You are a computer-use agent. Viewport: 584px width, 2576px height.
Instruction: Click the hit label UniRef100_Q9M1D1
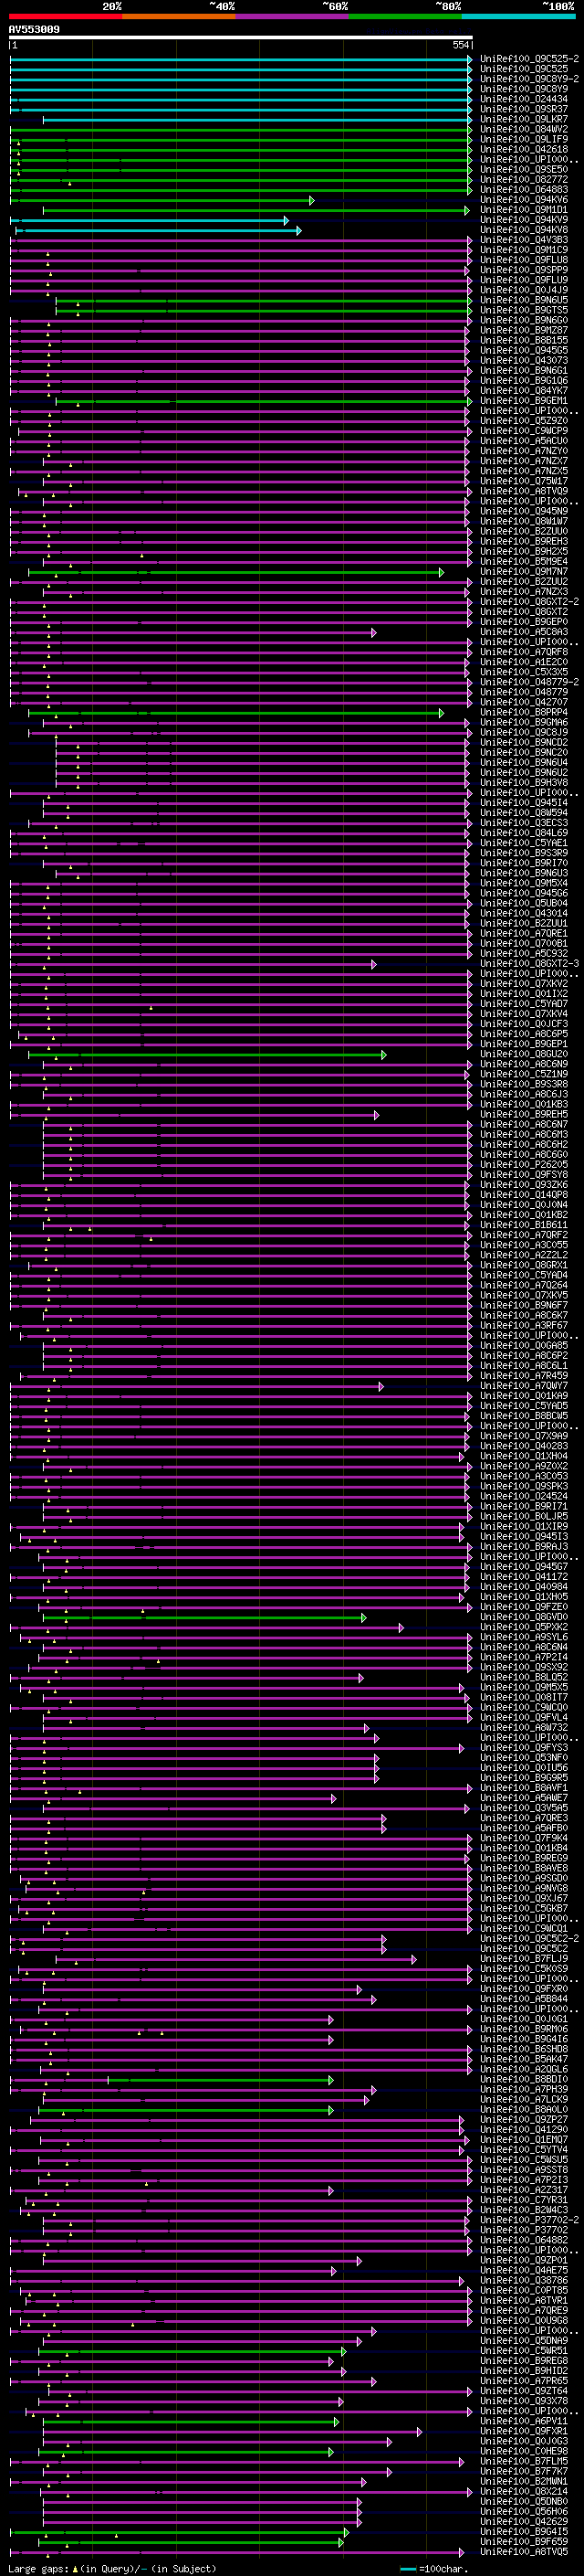[524, 209]
